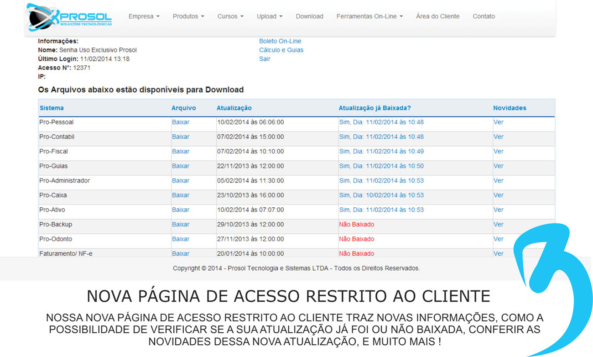Click Sim status for Pro-Pessoal download
This screenshot has height=357, width=593.
click(381, 122)
